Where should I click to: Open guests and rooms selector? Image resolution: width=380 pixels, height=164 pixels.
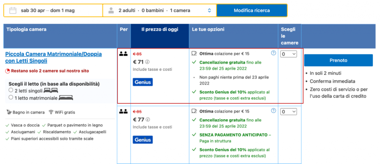(x=160, y=10)
